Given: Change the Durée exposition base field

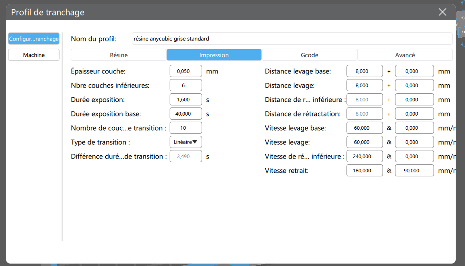Looking at the screenshot, I should [186, 114].
